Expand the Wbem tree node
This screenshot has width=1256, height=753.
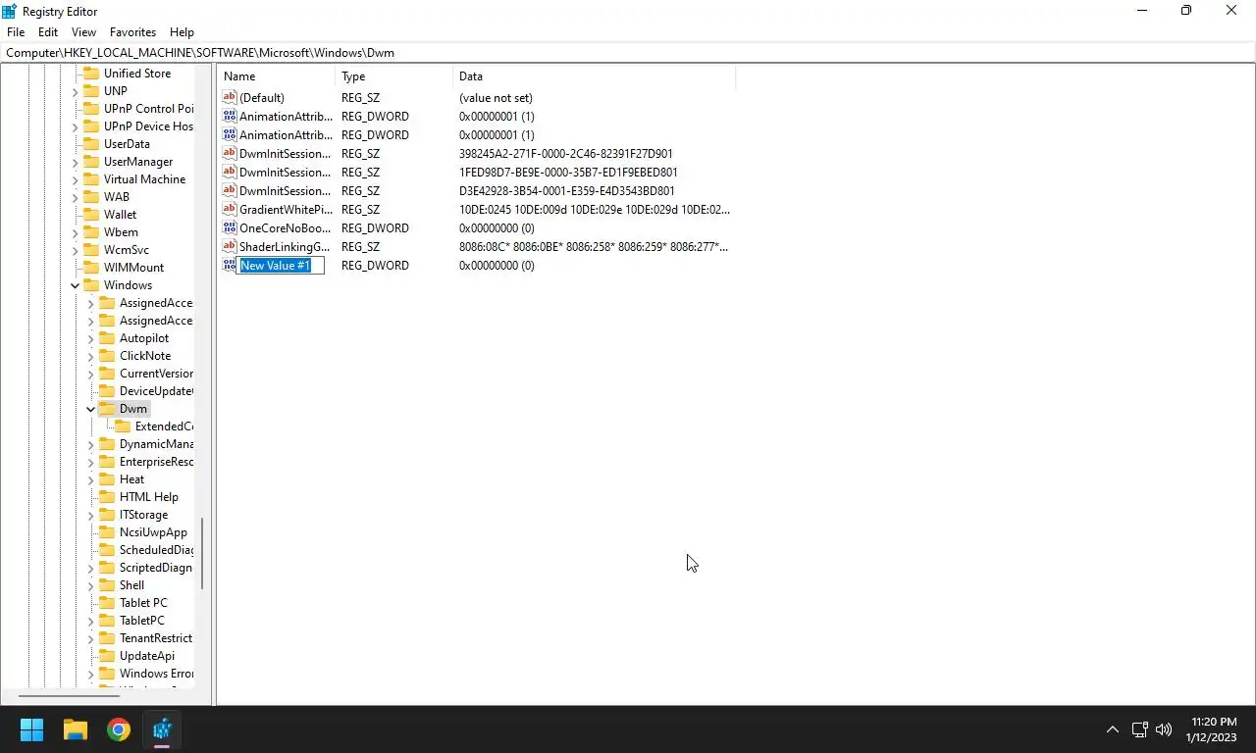76,232
